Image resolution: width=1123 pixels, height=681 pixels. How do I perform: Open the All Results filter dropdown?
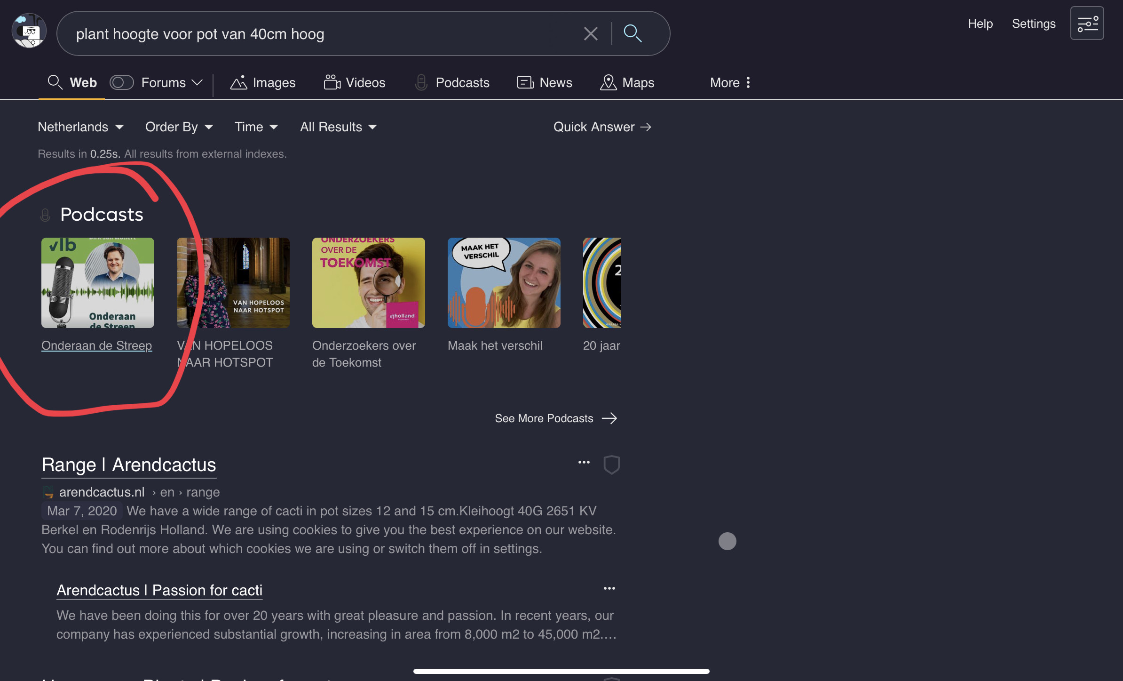pos(338,127)
